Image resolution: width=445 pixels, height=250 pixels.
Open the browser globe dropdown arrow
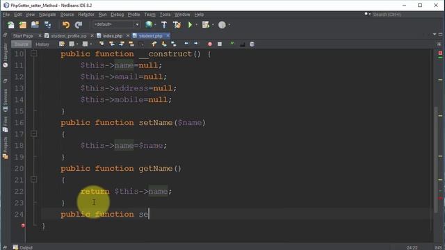(155, 25)
